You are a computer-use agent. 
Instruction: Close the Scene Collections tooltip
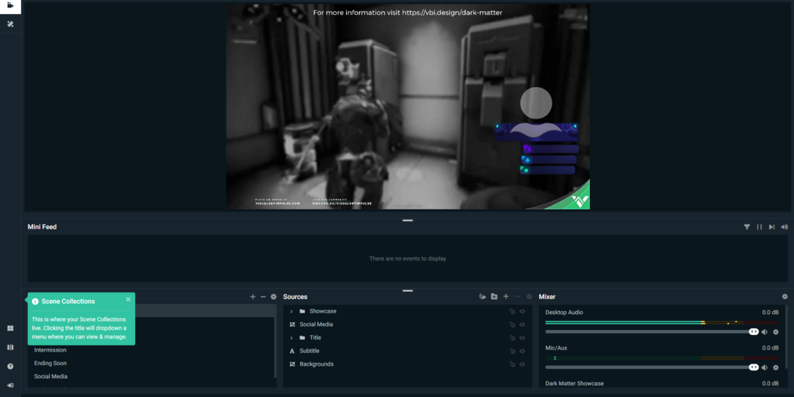tap(128, 299)
